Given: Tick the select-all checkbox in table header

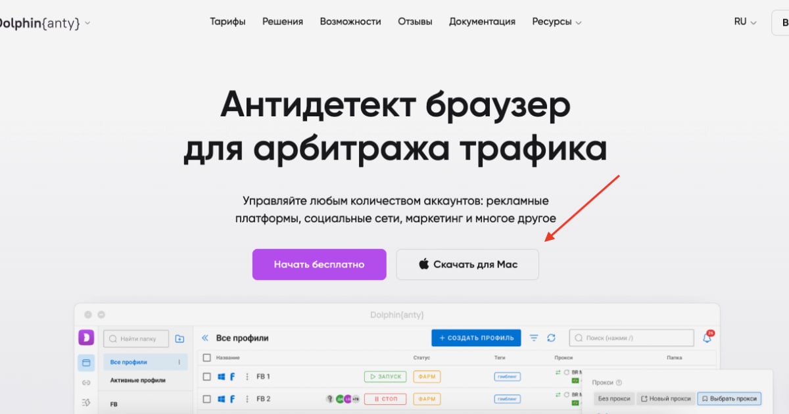Looking at the screenshot, I should coord(206,357).
